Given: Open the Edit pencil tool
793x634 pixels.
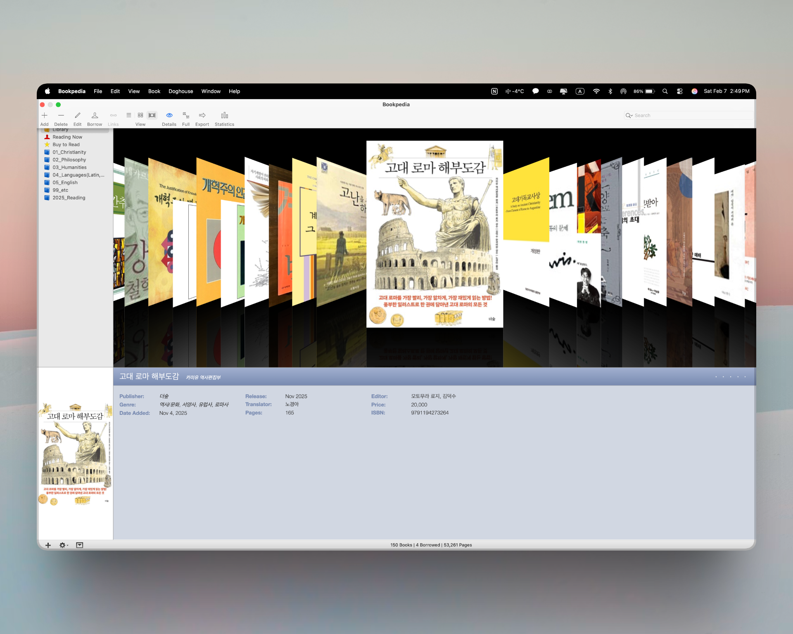Looking at the screenshot, I should [77, 116].
